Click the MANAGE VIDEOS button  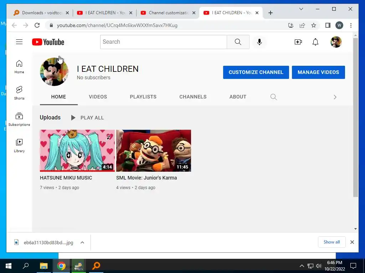point(318,72)
